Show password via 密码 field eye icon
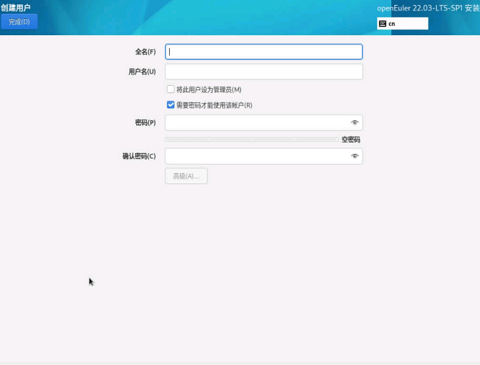The image size is (480, 365). [x=355, y=122]
